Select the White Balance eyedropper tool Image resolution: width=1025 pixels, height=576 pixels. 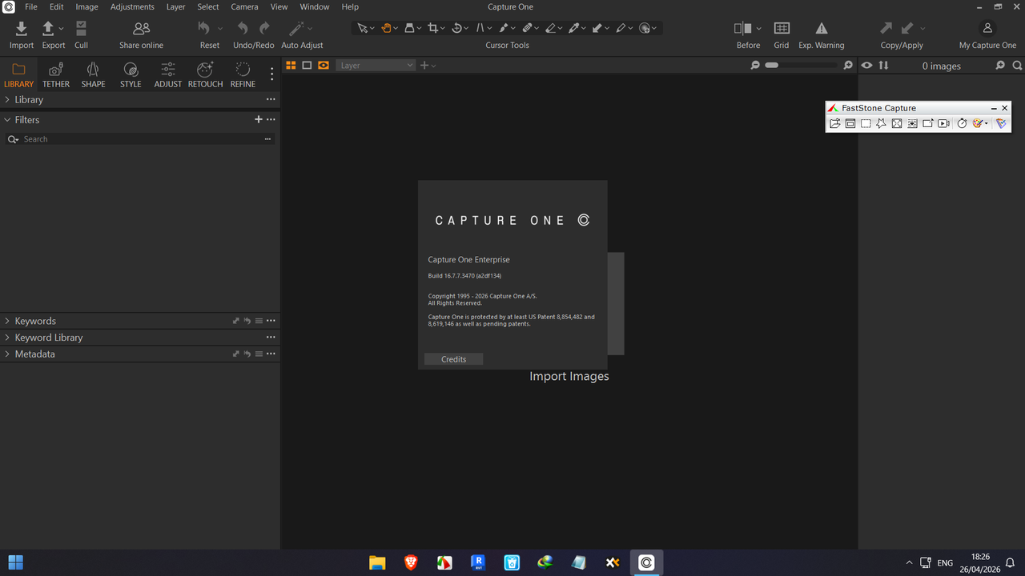coord(574,28)
